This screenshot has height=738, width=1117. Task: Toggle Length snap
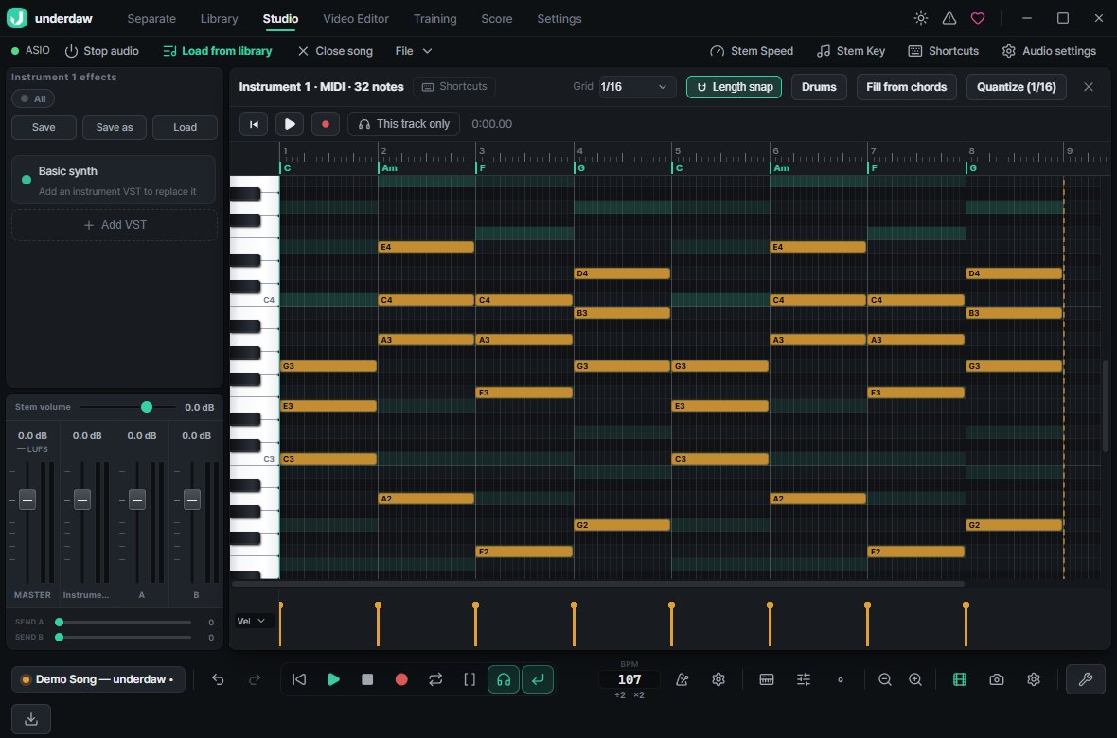pos(734,87)
